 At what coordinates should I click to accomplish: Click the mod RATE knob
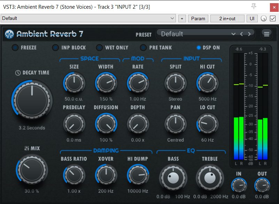click(x=138, y=83)
